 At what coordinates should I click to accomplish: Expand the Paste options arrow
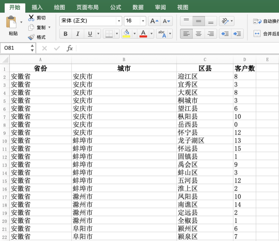click(21, 22)
